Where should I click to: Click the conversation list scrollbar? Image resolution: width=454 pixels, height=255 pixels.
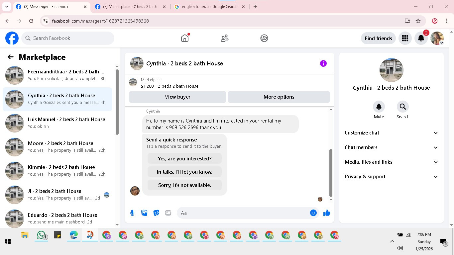coord(117,102)
